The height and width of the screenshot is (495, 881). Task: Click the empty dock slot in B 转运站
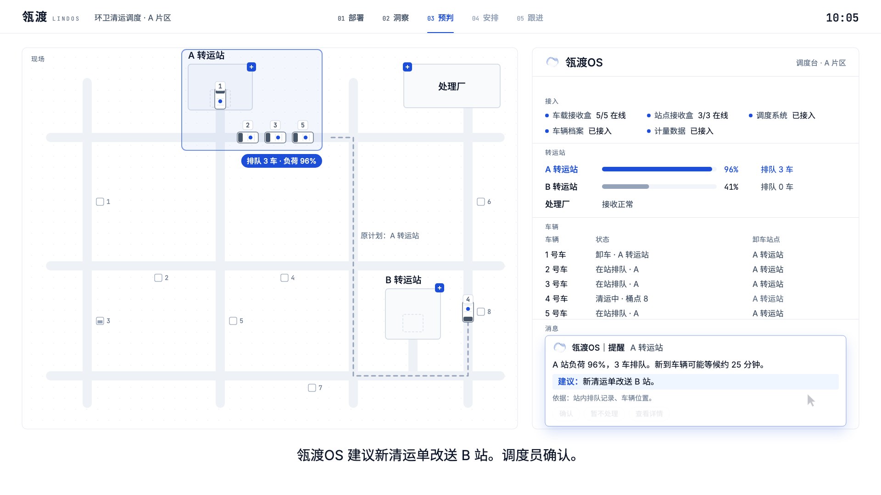pos(413,323)
